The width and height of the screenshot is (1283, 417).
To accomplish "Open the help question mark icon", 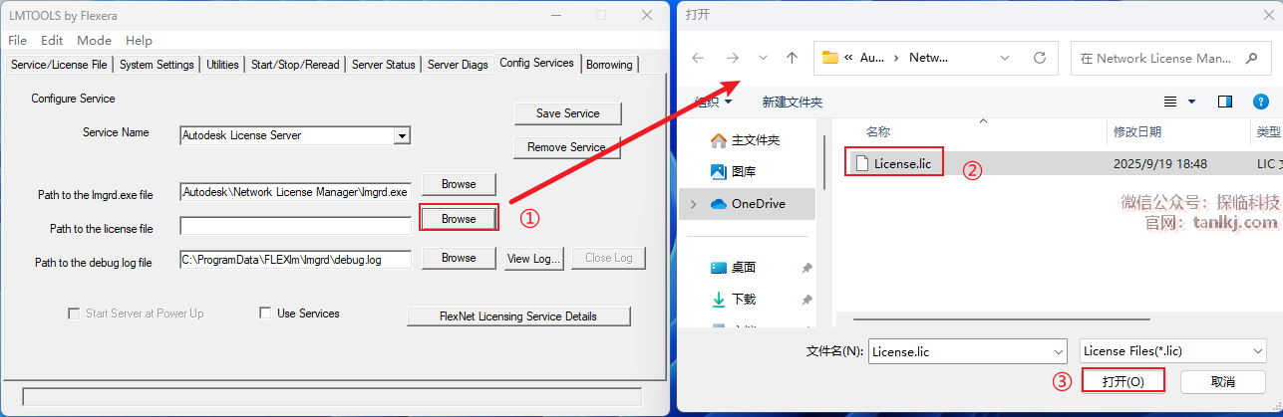I will [1260, 102].
